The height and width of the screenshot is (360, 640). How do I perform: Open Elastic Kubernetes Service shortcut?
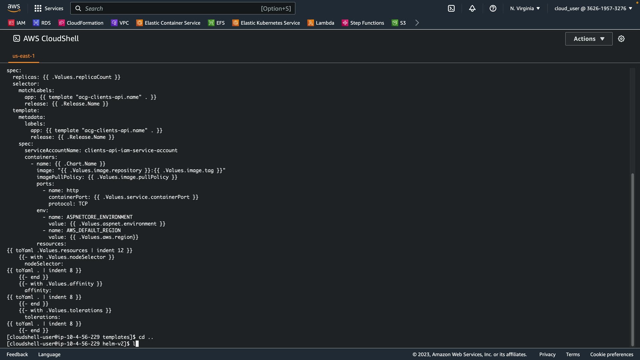266,23
